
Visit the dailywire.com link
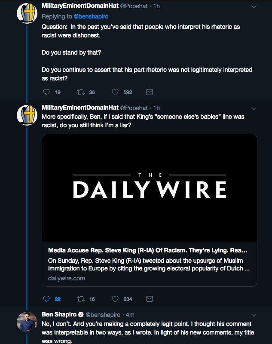pyautogui.click(x=67, y=278)
